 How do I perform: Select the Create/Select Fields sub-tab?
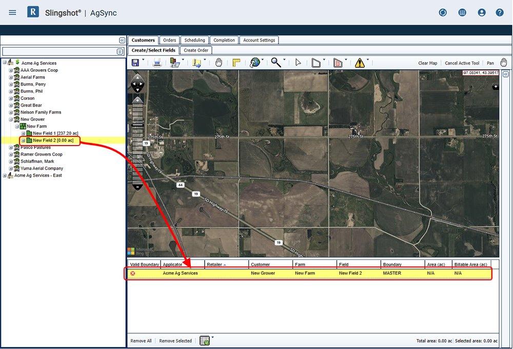(153, 50)
